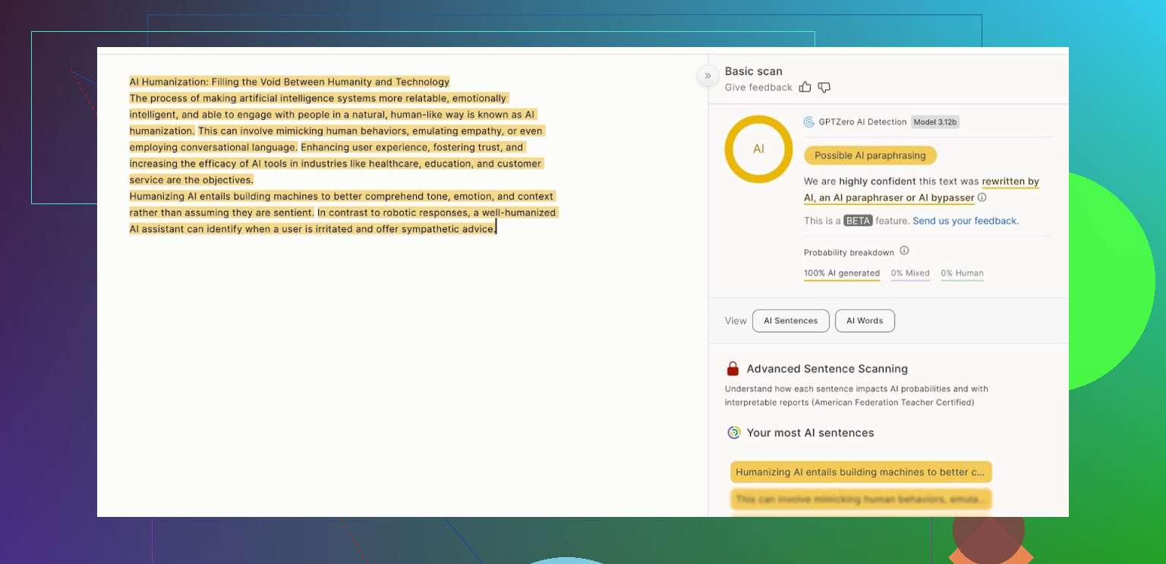Click the red lock icon
1166x564 pixels.
point(733,369)
